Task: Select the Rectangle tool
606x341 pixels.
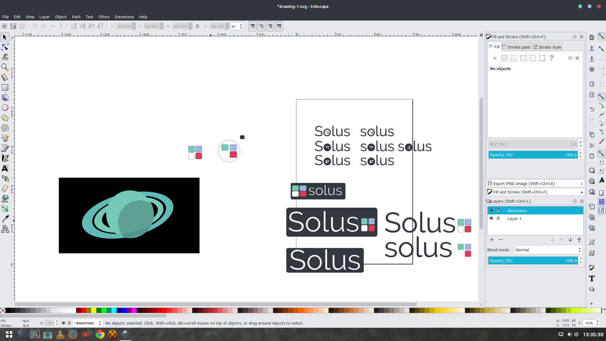Action: pyautogui.click(x=5, y=87)
